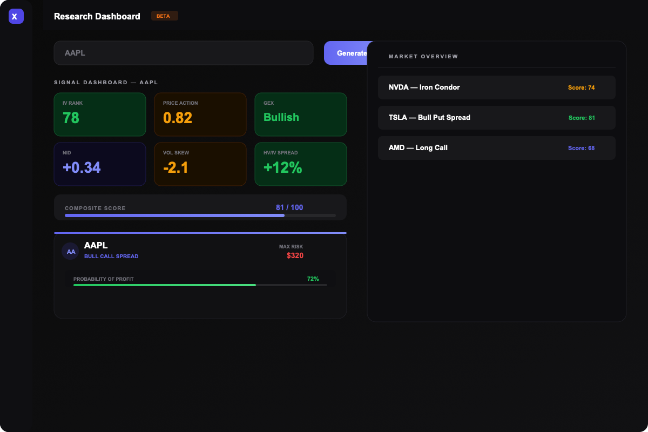Image resolution: width=648 pixels, height=432 pixels.
Task: Expand the NVDA Iron Condor entry
Action: point(496,87)
